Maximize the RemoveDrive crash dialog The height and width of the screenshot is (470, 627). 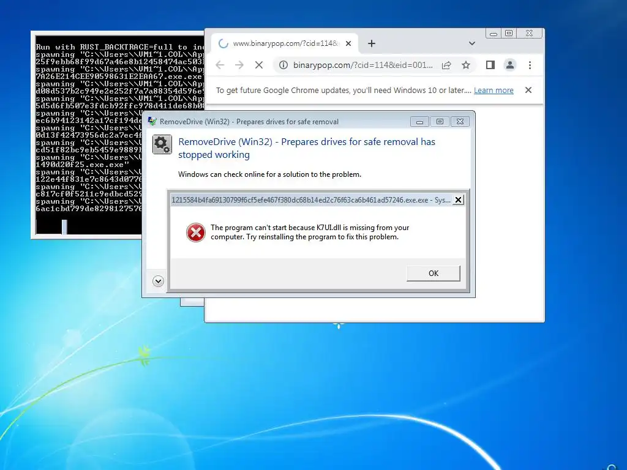click(x=440, y=122)
